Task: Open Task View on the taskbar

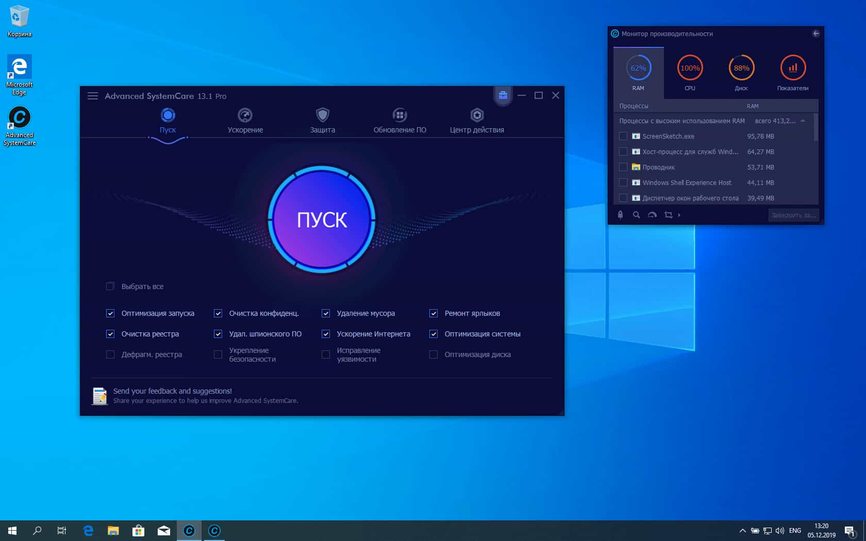Action: point(62,530)
